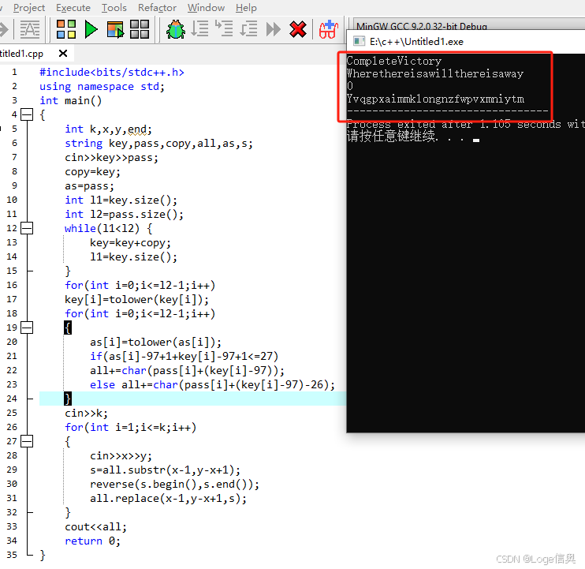Image resolution: width=585 pixels, height=569 pixels.
Task: Collapse the while loop fold at line 12
Action: [x=27, y=228]
